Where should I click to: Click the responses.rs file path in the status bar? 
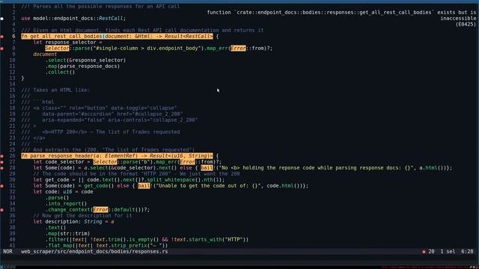[94, 252]
